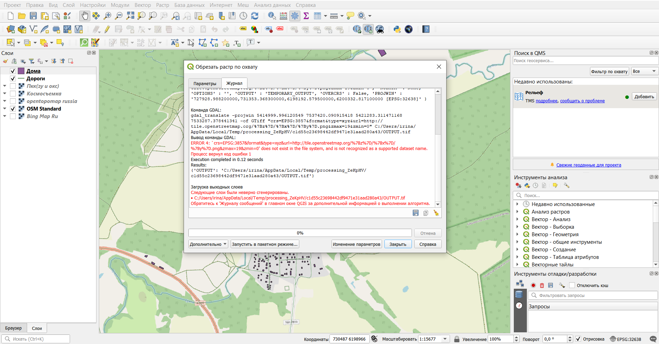Click the Закрыть button
This screenshot has width=659, height=344.
(398, 244)
